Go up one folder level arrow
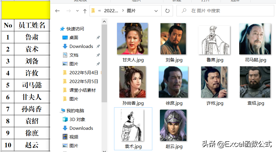Screen dimensions: 276x152 (85, 11)
